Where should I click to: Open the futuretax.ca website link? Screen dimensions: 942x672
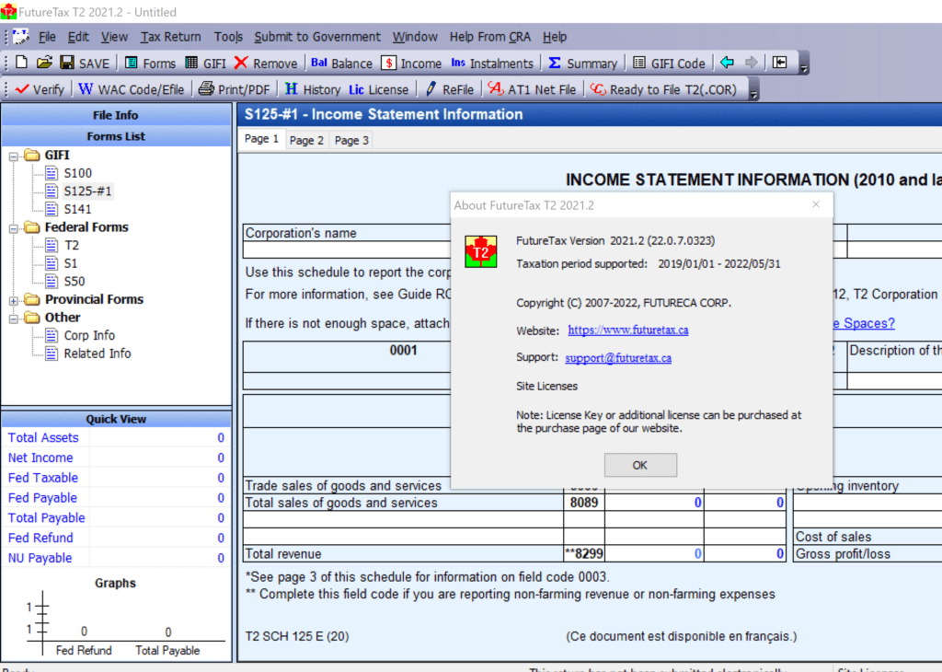click(x=627, y=330)
